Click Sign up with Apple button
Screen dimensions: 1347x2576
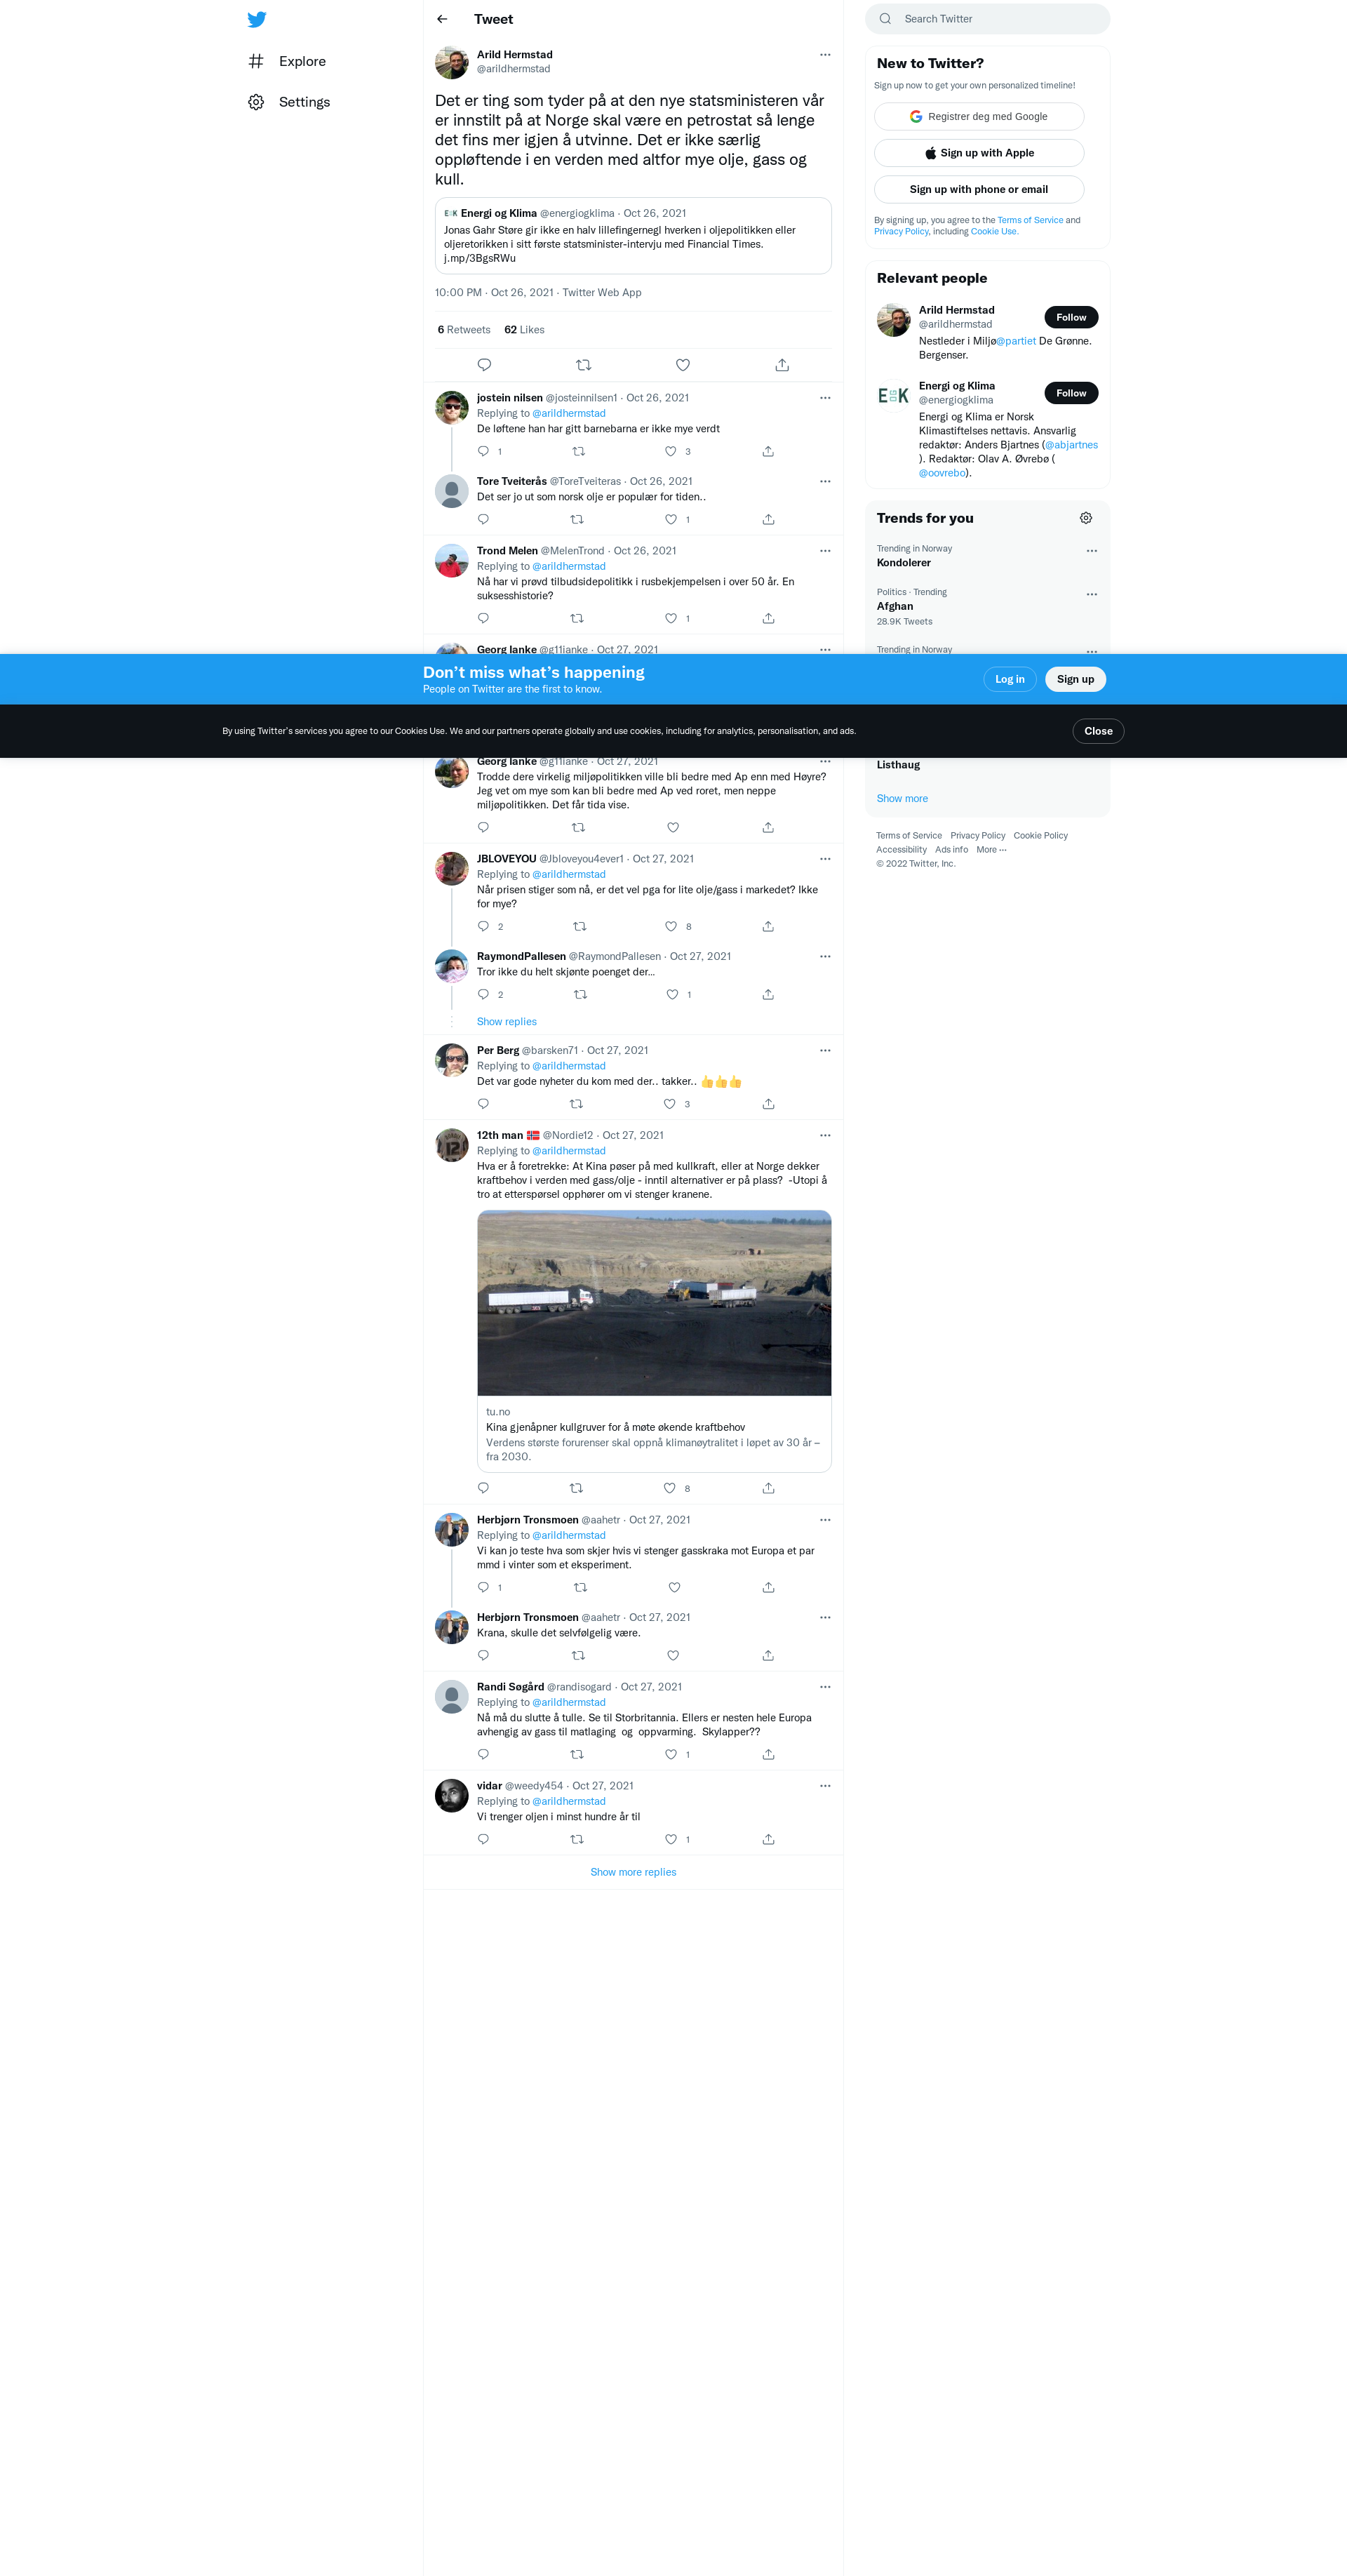[x=978, y=153]
